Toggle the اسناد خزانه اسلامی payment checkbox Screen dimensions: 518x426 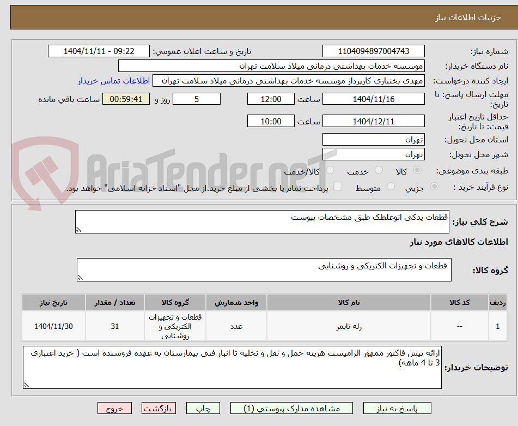pyautogui.click(x=338, y=187)
